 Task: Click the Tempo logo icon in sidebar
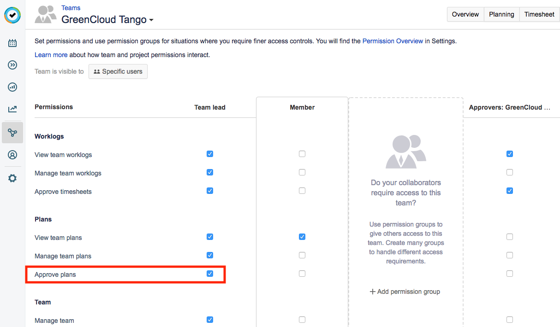12,15
